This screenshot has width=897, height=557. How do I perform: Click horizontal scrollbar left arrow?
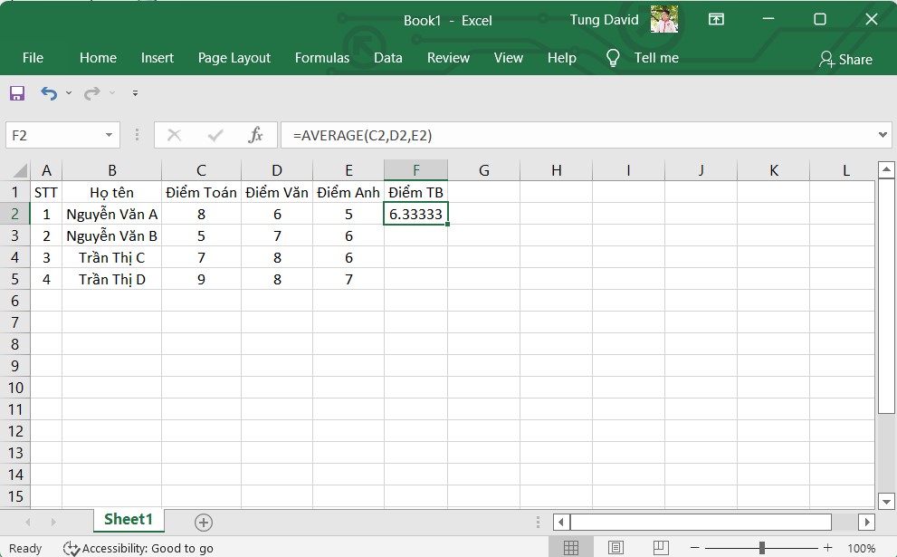(x=560, y=522)
